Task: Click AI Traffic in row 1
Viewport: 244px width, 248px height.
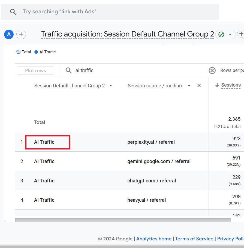Action: 44,142
